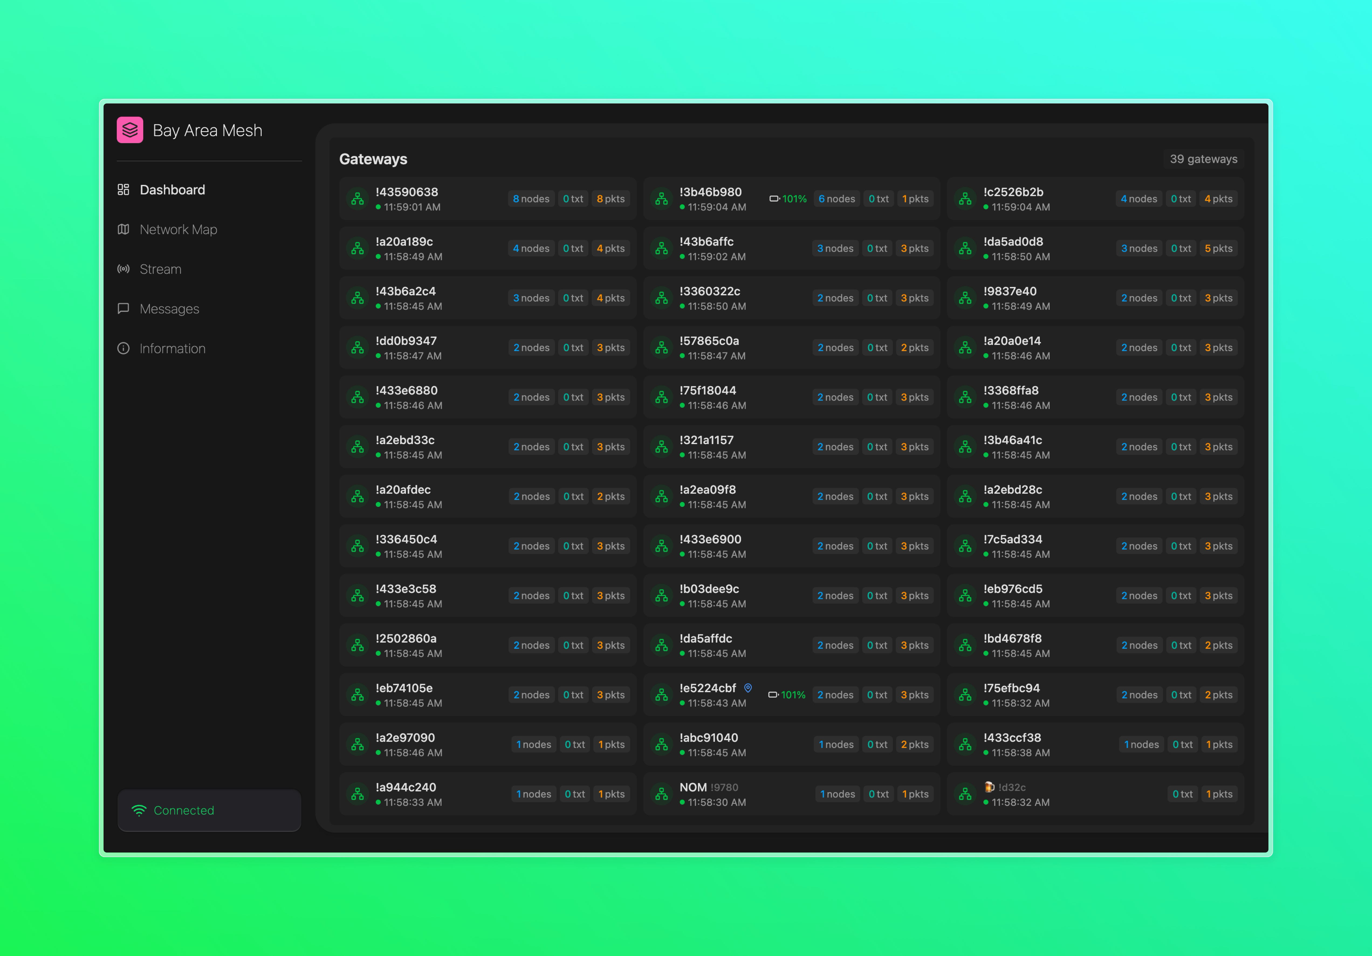Click the Information info icon
1372x956 pixels.
(x=124, y=348)
